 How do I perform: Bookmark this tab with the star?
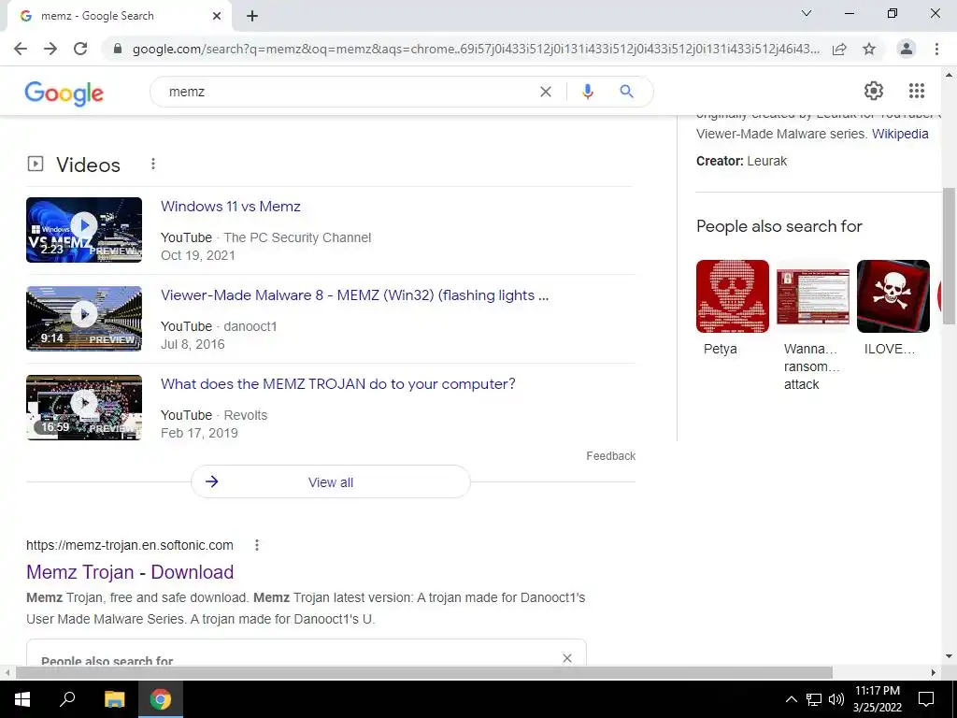click(x=869, y=49)
